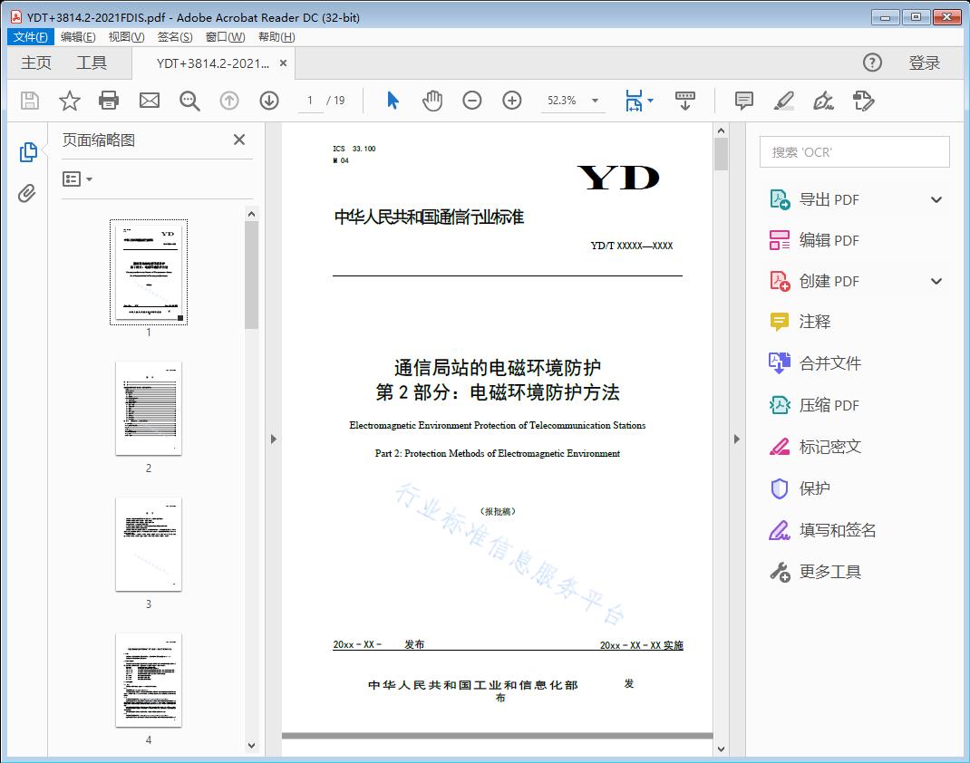Select the page 2 thumbnail
The width and height of the screenshot is (970, 763).
[148, 410]
